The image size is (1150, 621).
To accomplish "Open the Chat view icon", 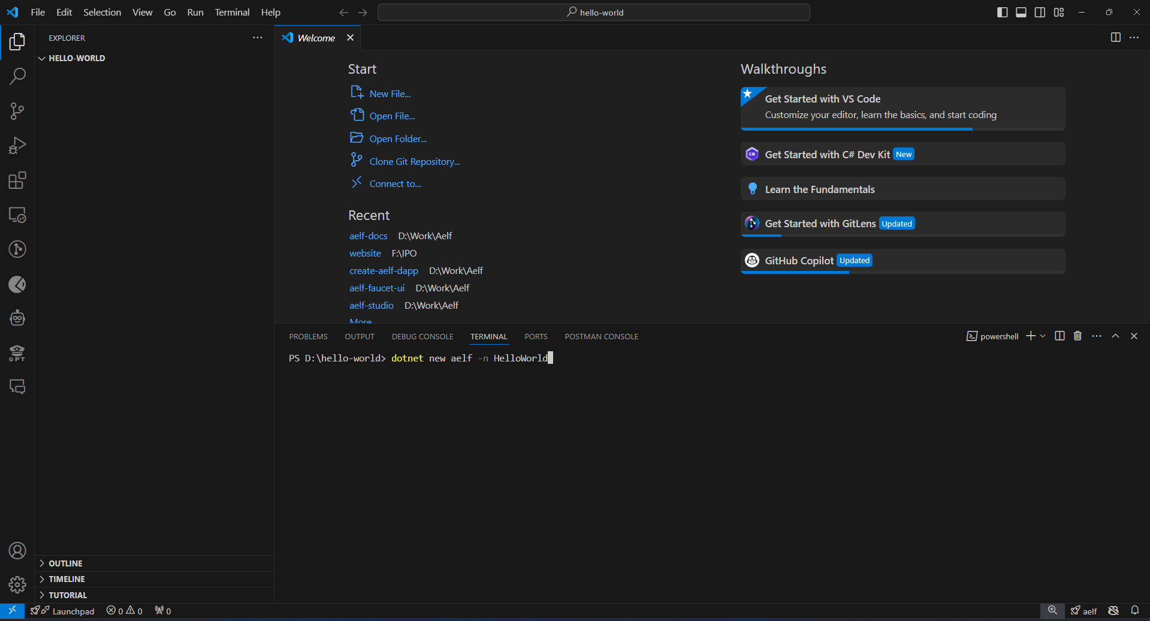I will click(x=17, y=387).
